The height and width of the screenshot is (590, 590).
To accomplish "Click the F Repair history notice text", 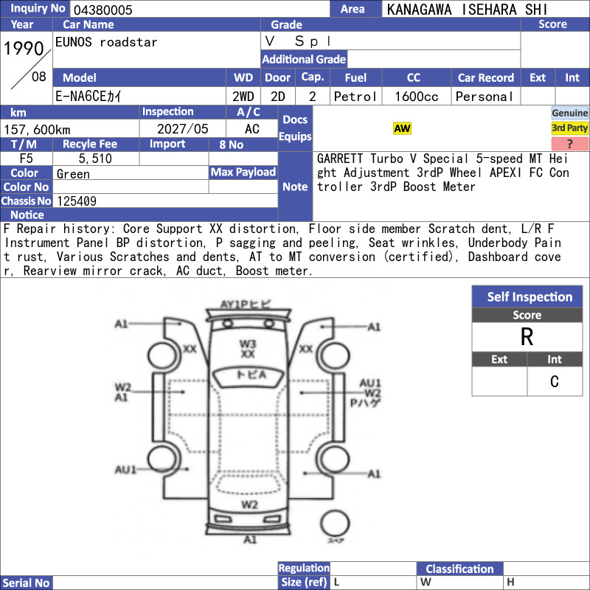I will [282, 249].
